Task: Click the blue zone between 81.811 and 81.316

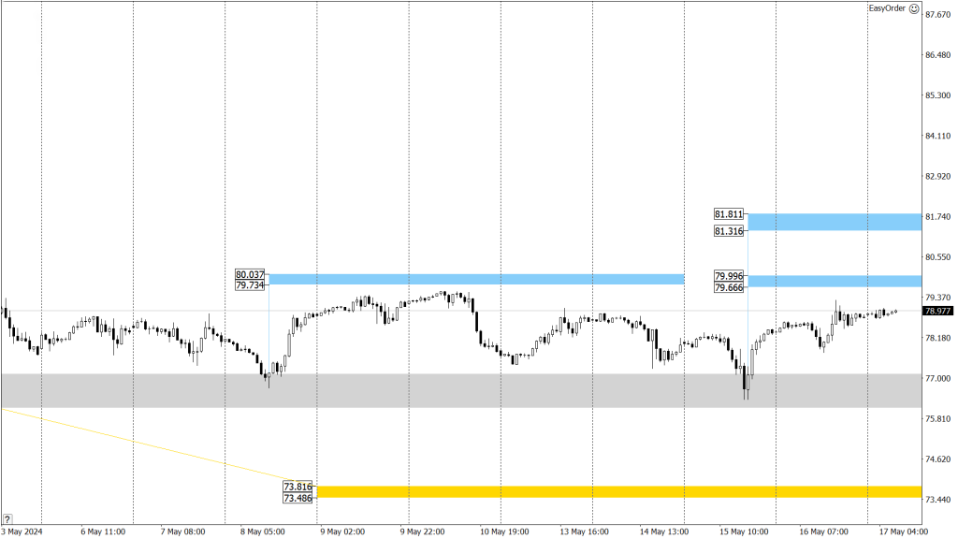Action: 835,222
